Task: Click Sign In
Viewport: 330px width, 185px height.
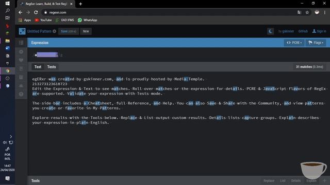Action: (x=319, y=31)
